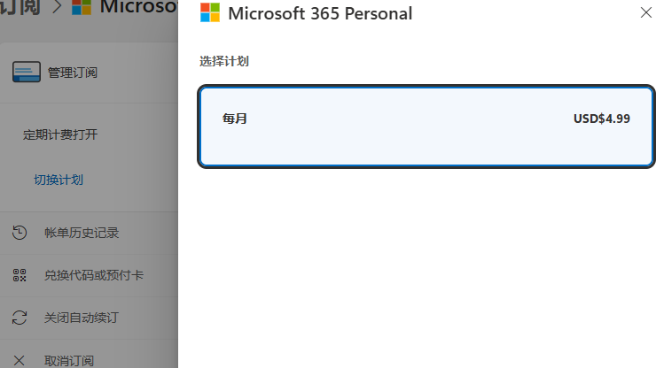This screenshot has height=368, width=656.
Task: Click the auto-renew circular arrows icon
Action: pos(20,318)
